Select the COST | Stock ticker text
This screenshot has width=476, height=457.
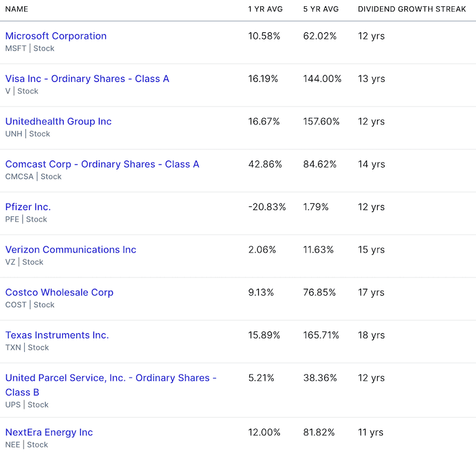[30, 305]
